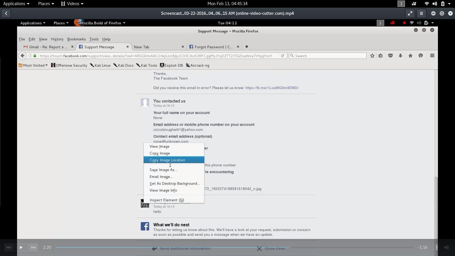Image resolution: width=455 pixels, height=256 pixels.
Task: Show bookmarks list icon in Firefox toolbar
Action: (x=380, y=56)
